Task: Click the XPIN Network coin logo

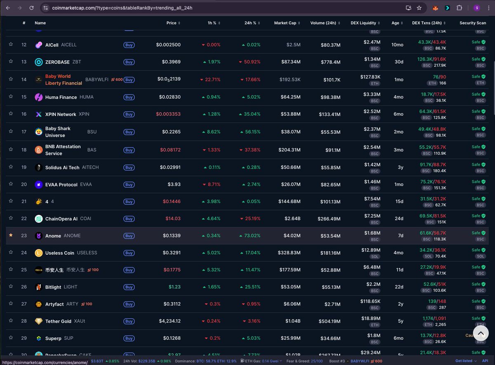Action: click(x=38, y=114)
